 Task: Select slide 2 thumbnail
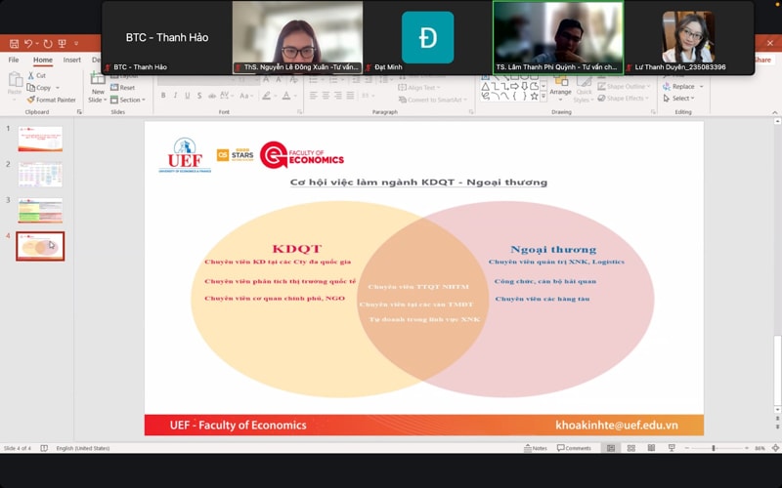click(40, 174)
